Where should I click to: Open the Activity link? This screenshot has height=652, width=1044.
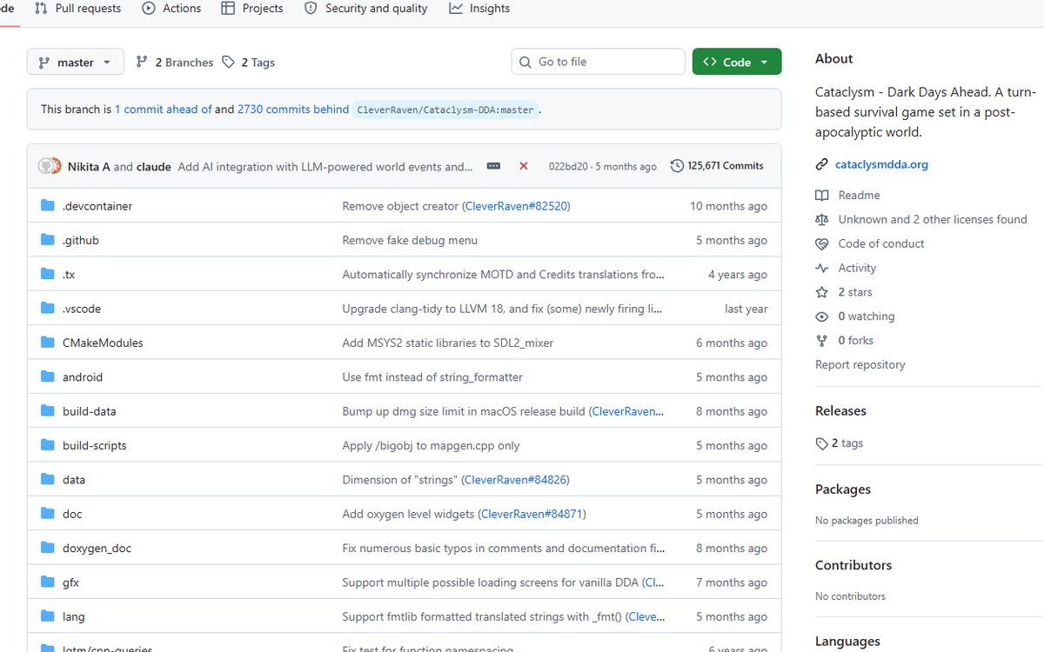point(857,269)
